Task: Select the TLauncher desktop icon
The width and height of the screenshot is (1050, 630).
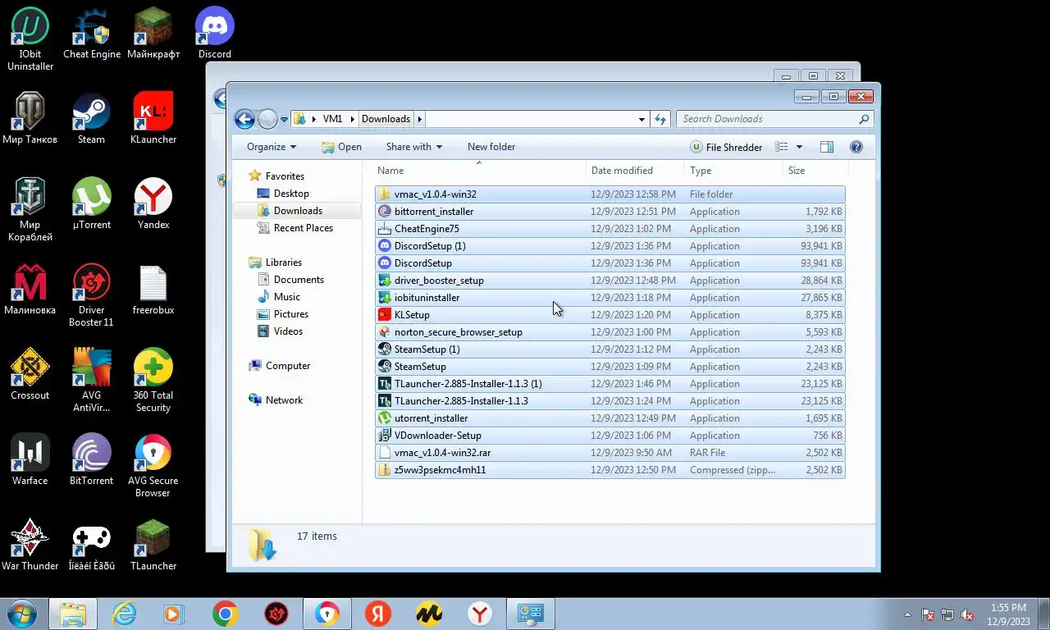Action: coord(153,546)
